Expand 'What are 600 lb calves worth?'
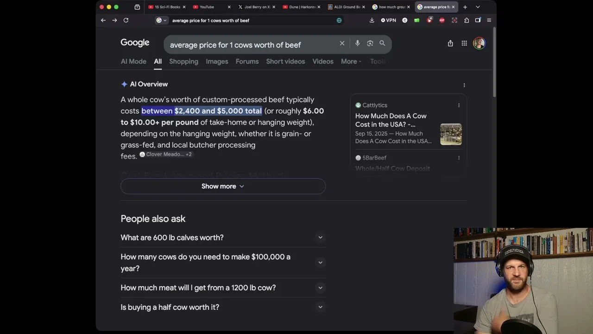Viewport: 593px width, 334px height. click(x=223, y=238)
